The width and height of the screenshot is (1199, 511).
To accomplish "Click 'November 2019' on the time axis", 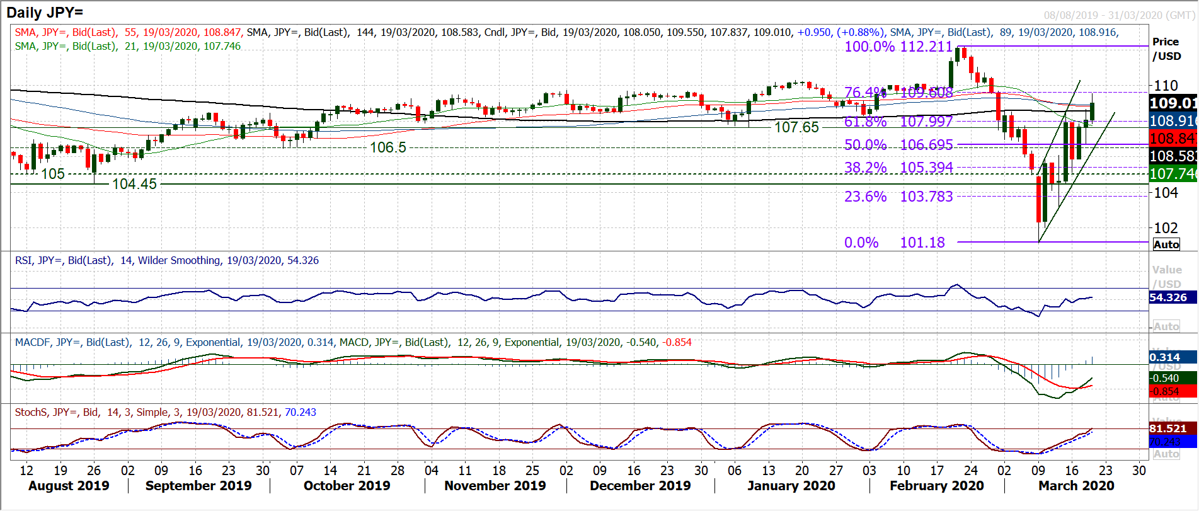I will [x=495, y=486].
